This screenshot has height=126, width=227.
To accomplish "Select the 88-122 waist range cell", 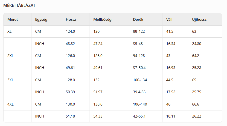I will point(139,32).
